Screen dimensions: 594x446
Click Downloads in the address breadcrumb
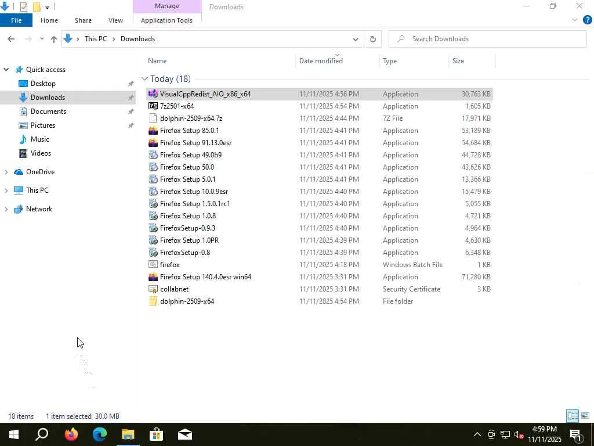coord(137,39)
